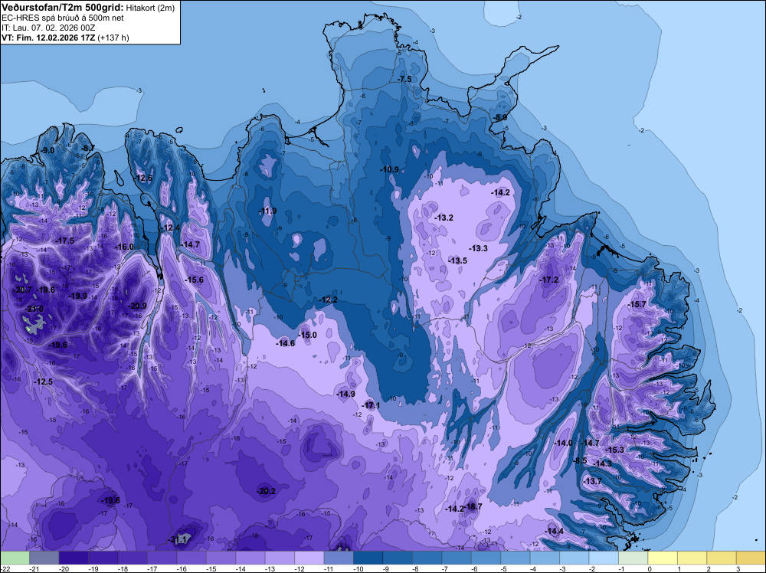The height and width of the screenshot is (573, 766).
Task: Click the -21.0 temperature label
Action: point(34,309)
